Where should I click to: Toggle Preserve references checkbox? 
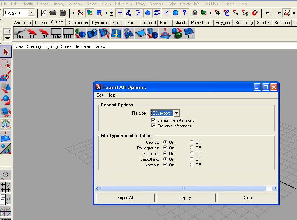click(153, 126)
